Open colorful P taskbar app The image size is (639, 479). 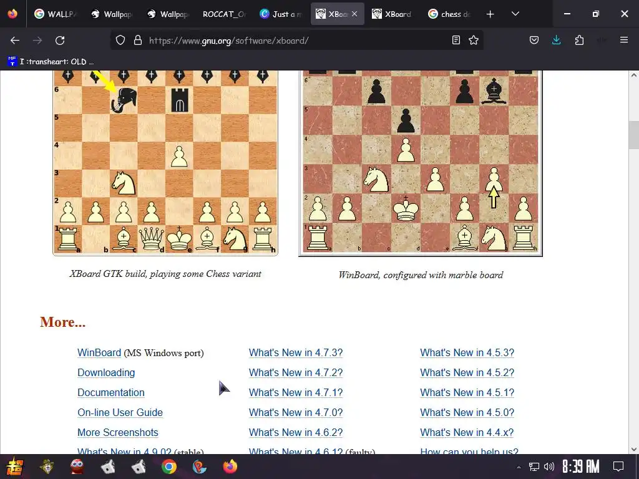(199, 467)
